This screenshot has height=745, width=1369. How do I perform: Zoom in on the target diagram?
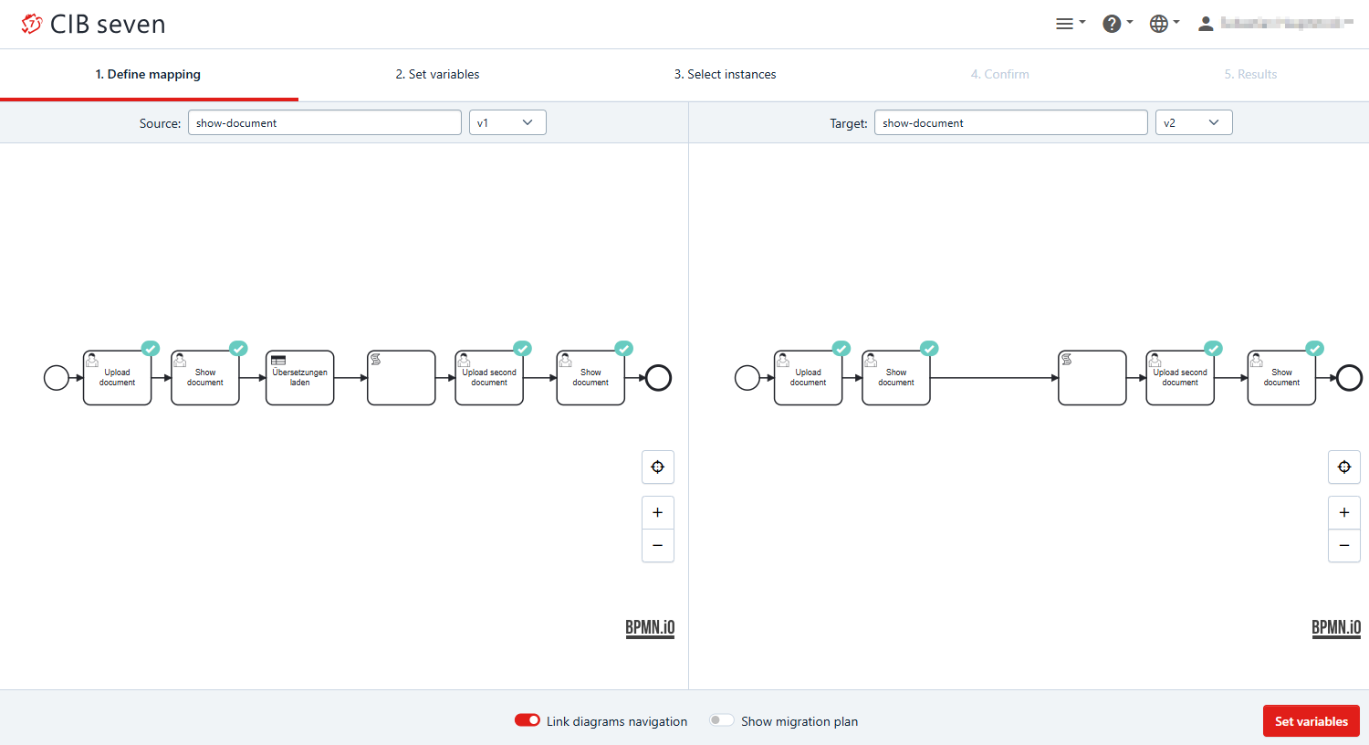pos(1343,513)
